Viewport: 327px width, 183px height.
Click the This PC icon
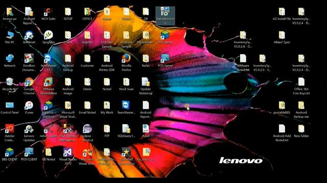[10, 35]
